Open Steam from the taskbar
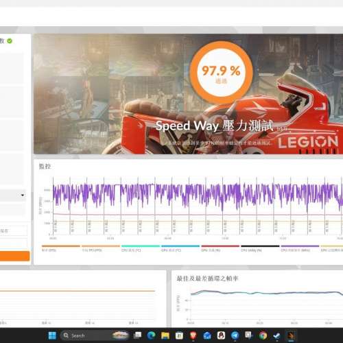 pos(276,335)
